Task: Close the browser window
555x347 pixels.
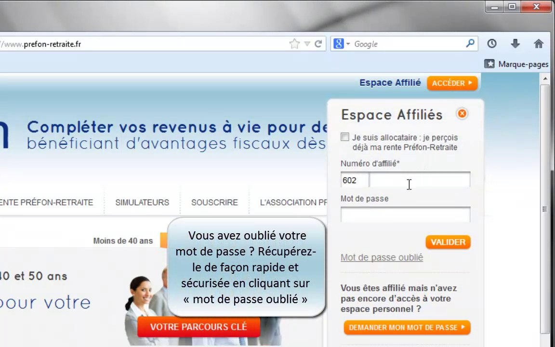Action: pos(536,7)
